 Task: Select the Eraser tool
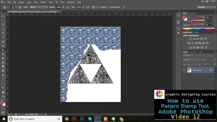(x=3, y=58)
